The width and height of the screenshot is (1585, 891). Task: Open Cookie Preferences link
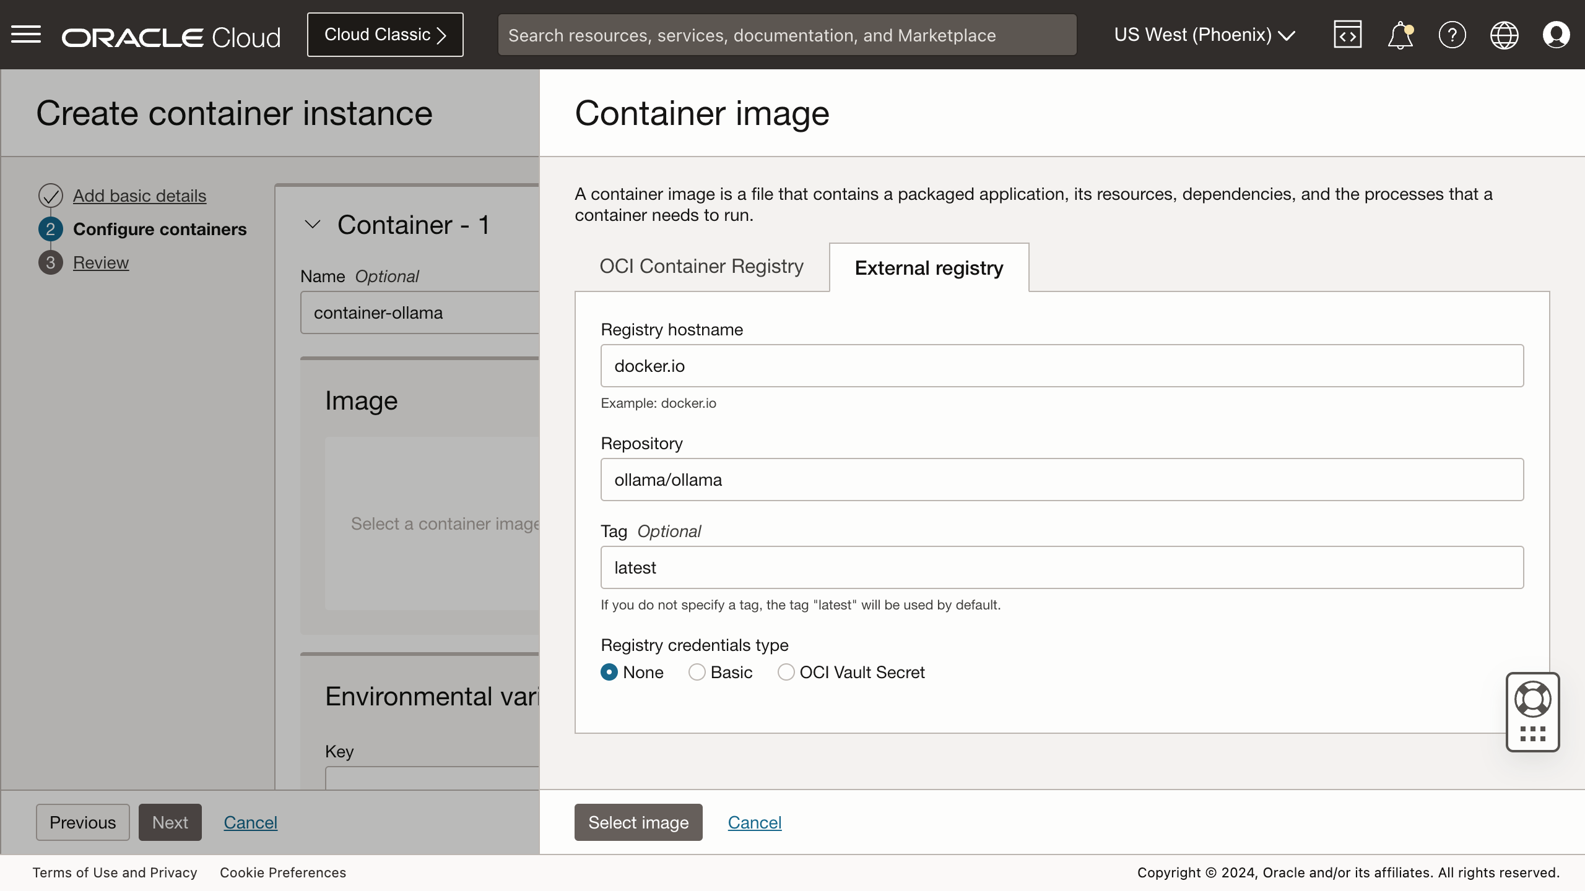click(x=283, y=872)
